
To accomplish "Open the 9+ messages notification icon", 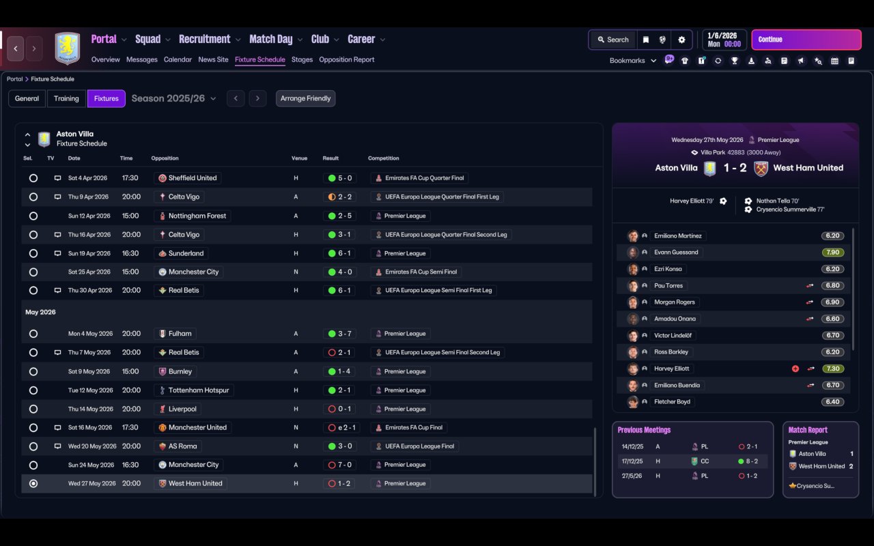I will [669, 59].
